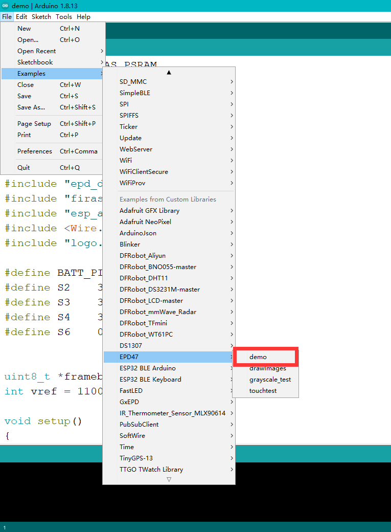Image resolution: width=391 pixels, height=532 pixels.
Task: Open the Edit menu
Action: (x=21, y=16)
